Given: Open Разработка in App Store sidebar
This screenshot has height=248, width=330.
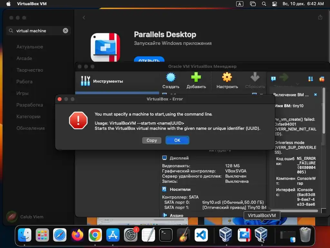Looking at the screenshot, I should [30, 105].
